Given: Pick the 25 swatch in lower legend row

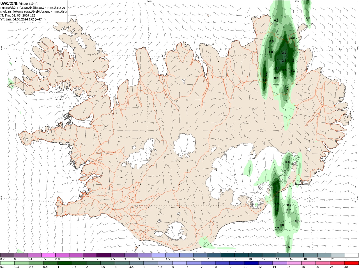Looking at the screenshot, I should [x=337, y=263].
